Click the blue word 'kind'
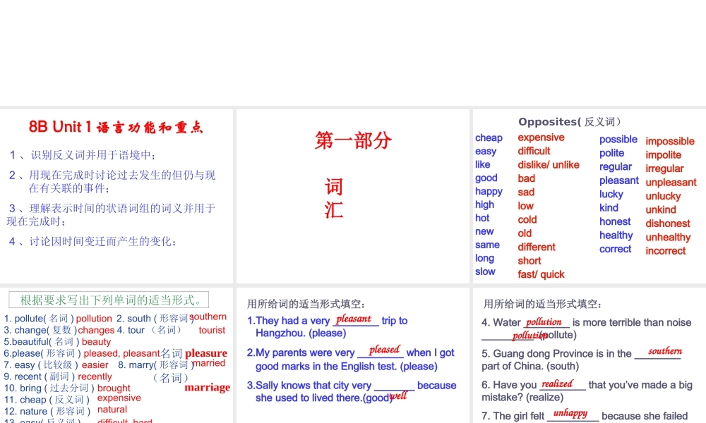The image size is (706, 423). point(609,208)
